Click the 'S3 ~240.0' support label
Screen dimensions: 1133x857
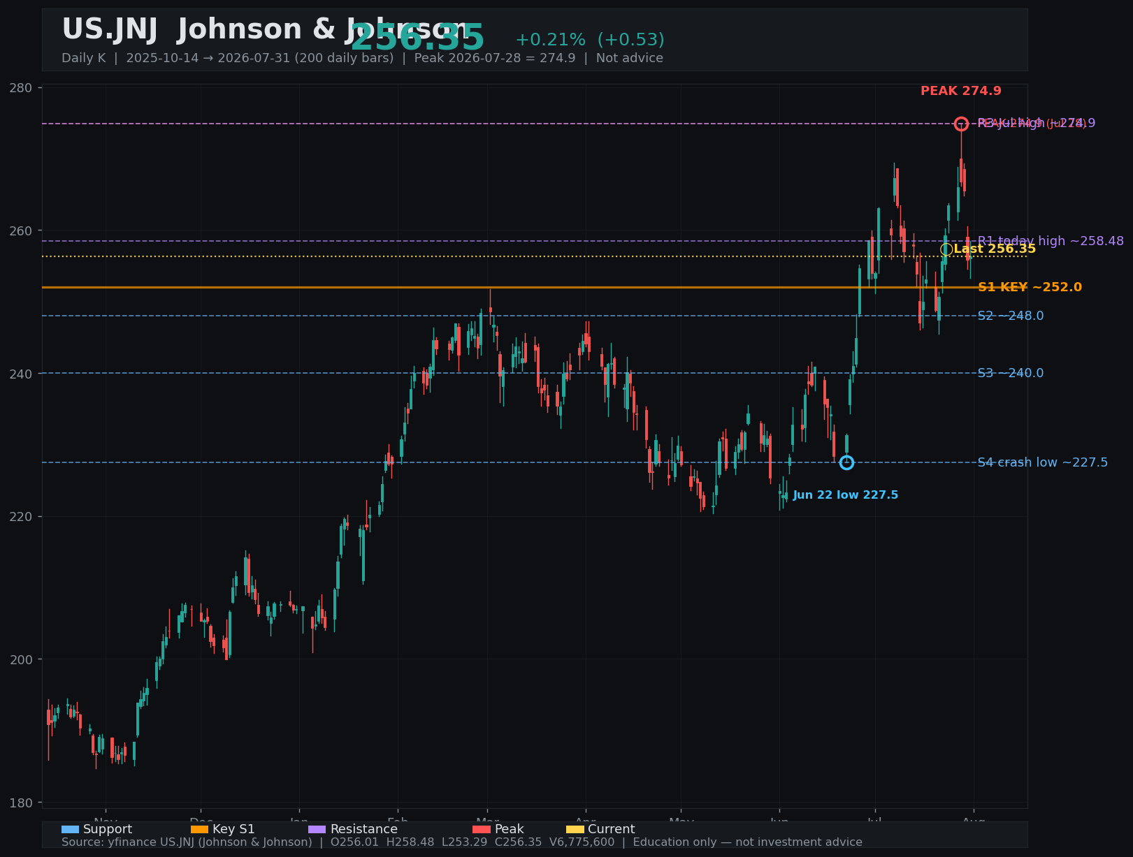pos(1011,373)
